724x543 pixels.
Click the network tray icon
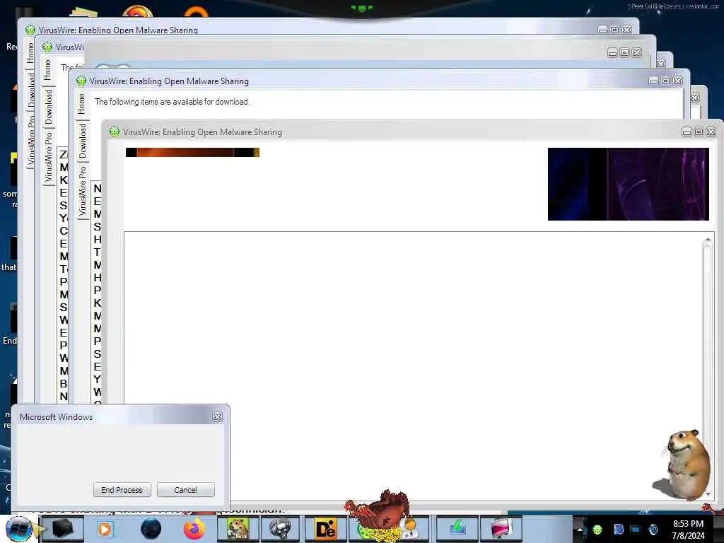point(636,530)
